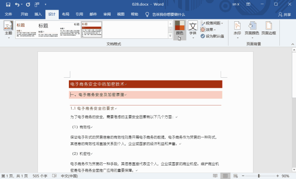This screenshot has width=296, height=179.
Task: Click the sn x account name
Action: coord(236,4)
